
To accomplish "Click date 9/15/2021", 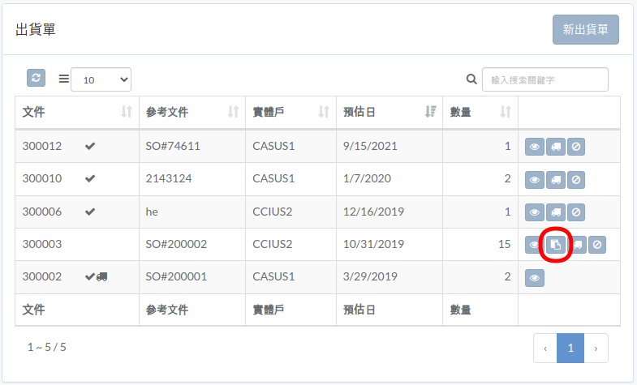I will click(x=370, y=146).
